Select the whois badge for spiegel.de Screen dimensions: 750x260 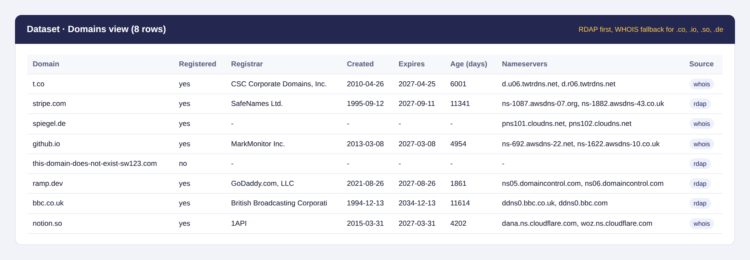pyautogui.click(x=701, y=124)
